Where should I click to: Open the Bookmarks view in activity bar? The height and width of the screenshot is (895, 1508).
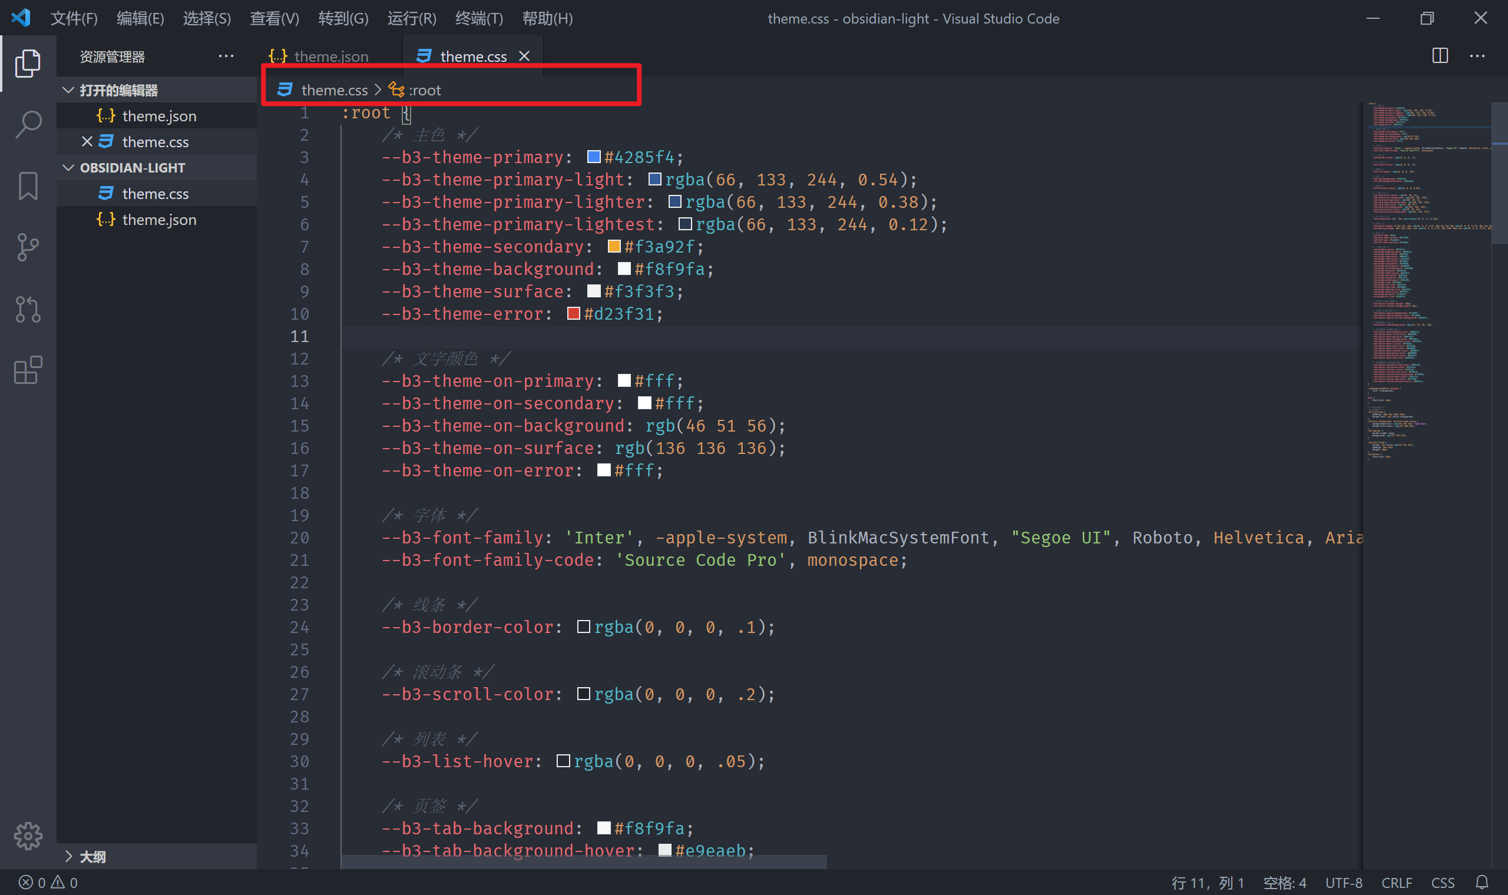point(28,185)
